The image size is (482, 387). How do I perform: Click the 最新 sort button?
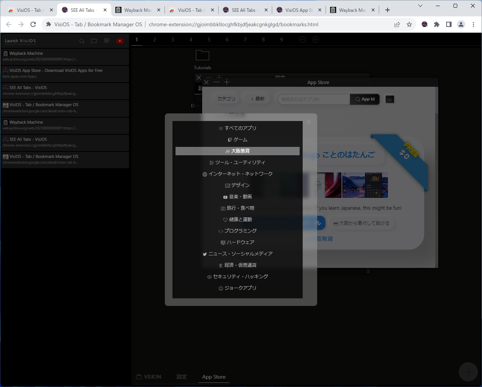(257, 99)
